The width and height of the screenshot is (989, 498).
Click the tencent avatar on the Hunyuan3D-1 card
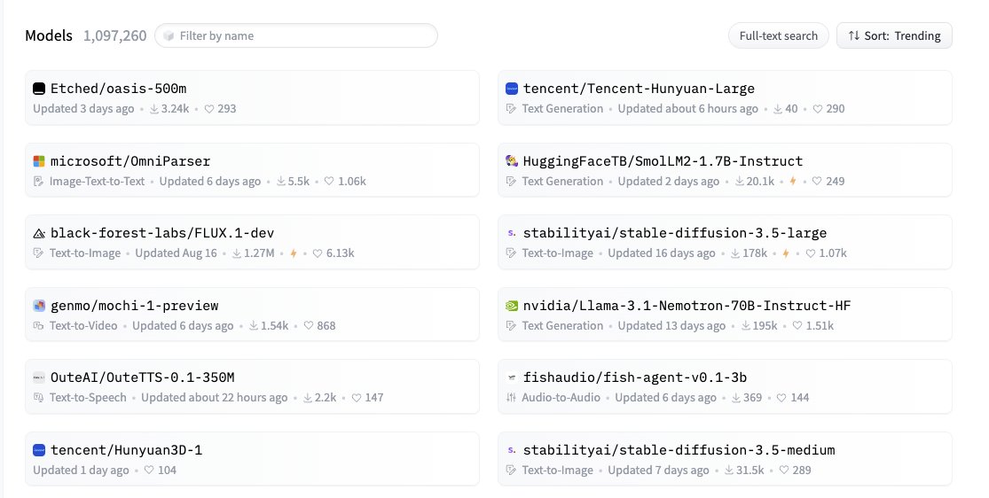[x=39, y=450]
